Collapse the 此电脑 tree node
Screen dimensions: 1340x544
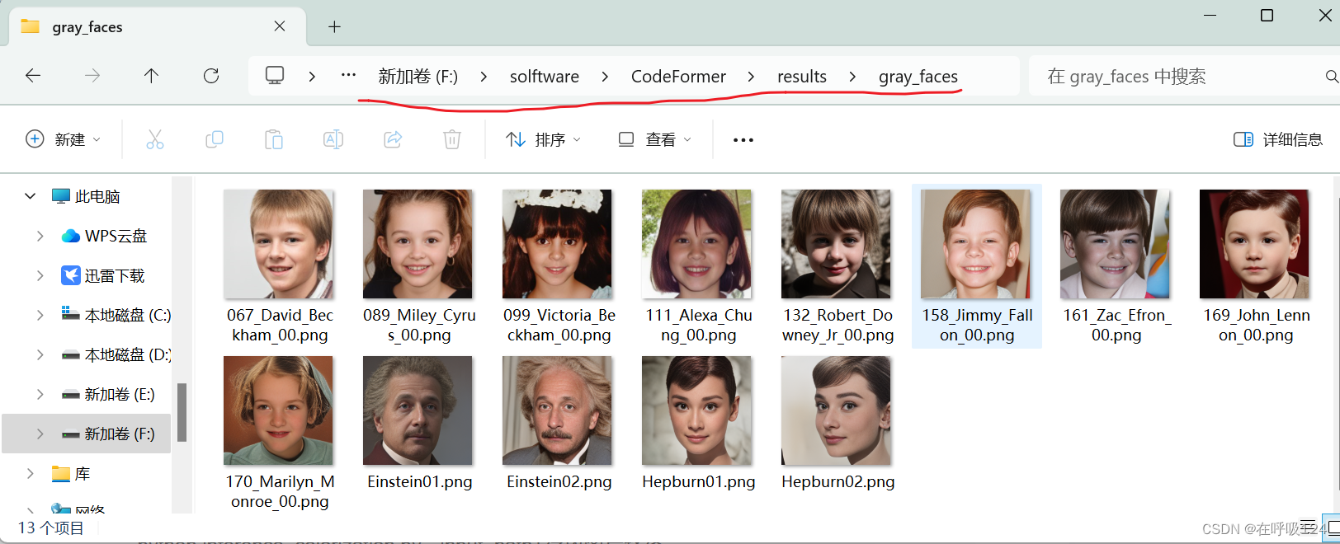coord(30,196)
